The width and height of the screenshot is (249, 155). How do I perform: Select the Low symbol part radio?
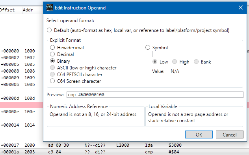(x=155, y=62)
